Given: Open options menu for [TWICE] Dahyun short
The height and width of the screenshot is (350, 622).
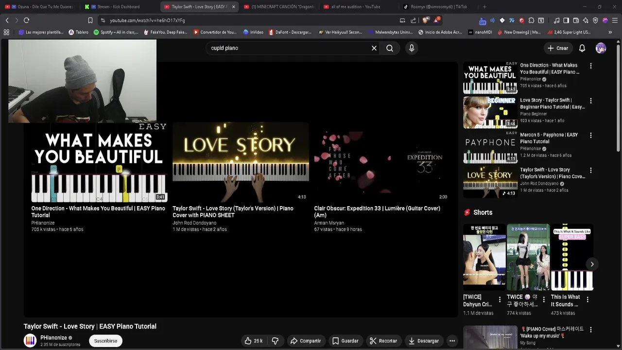Looking at the screenshot, I should [500, 299].
